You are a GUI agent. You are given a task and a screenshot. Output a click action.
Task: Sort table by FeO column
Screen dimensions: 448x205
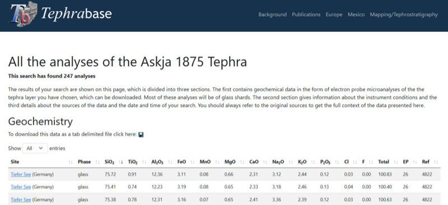click(x=186, y=161)
